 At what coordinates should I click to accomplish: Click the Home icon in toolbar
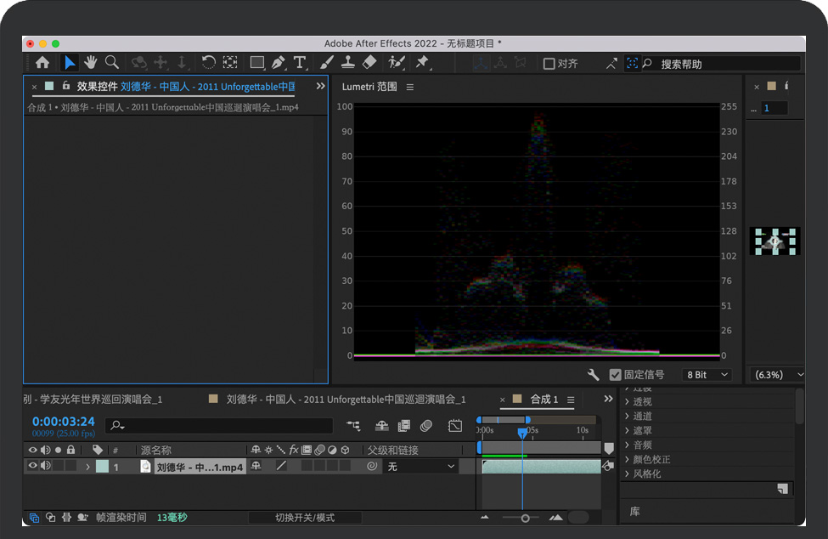42,62
